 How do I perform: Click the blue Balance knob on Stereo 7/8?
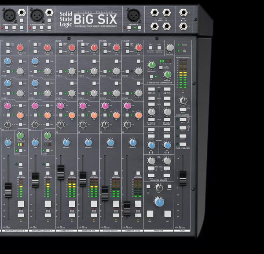88,142
